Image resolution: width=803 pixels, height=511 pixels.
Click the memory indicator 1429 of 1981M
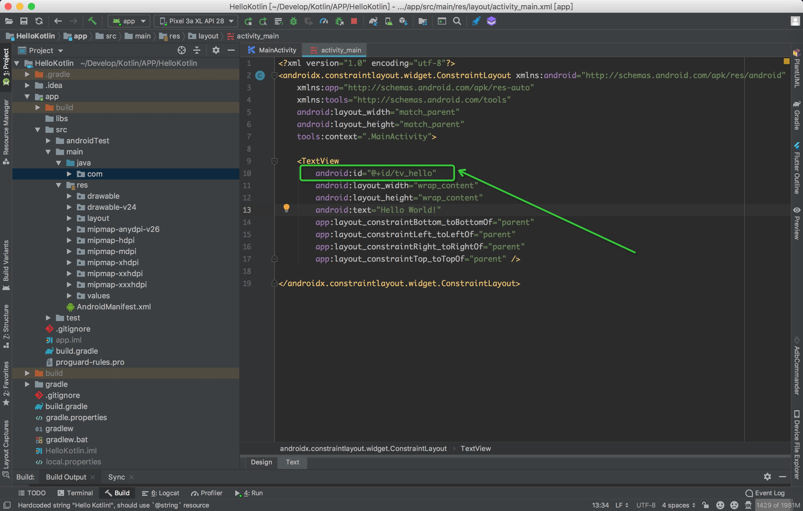[778, 505]
